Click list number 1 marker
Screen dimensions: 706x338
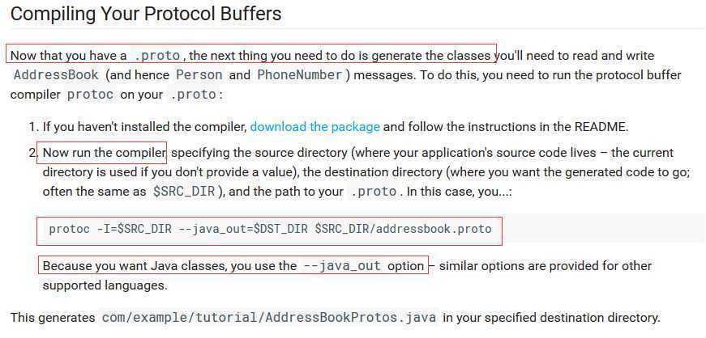coord(33,127)
